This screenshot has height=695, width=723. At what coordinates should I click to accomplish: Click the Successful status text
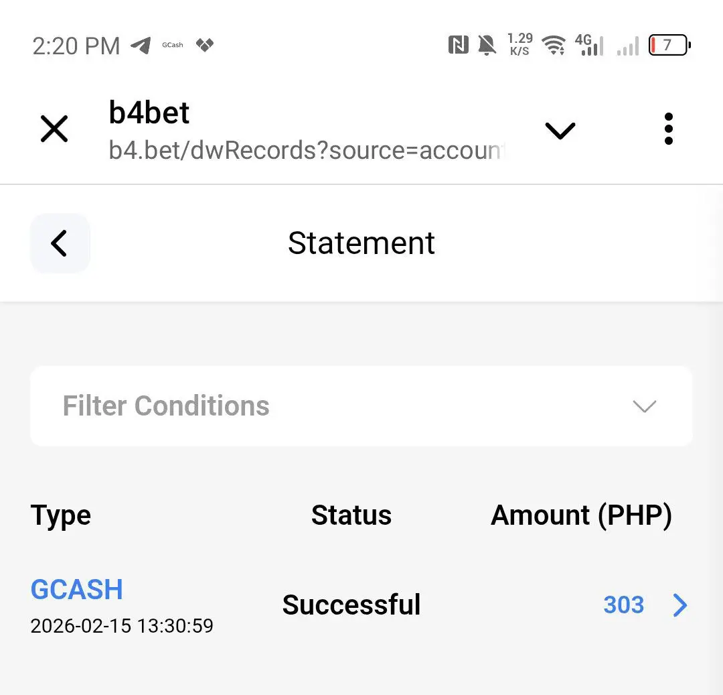coord(351,605)
